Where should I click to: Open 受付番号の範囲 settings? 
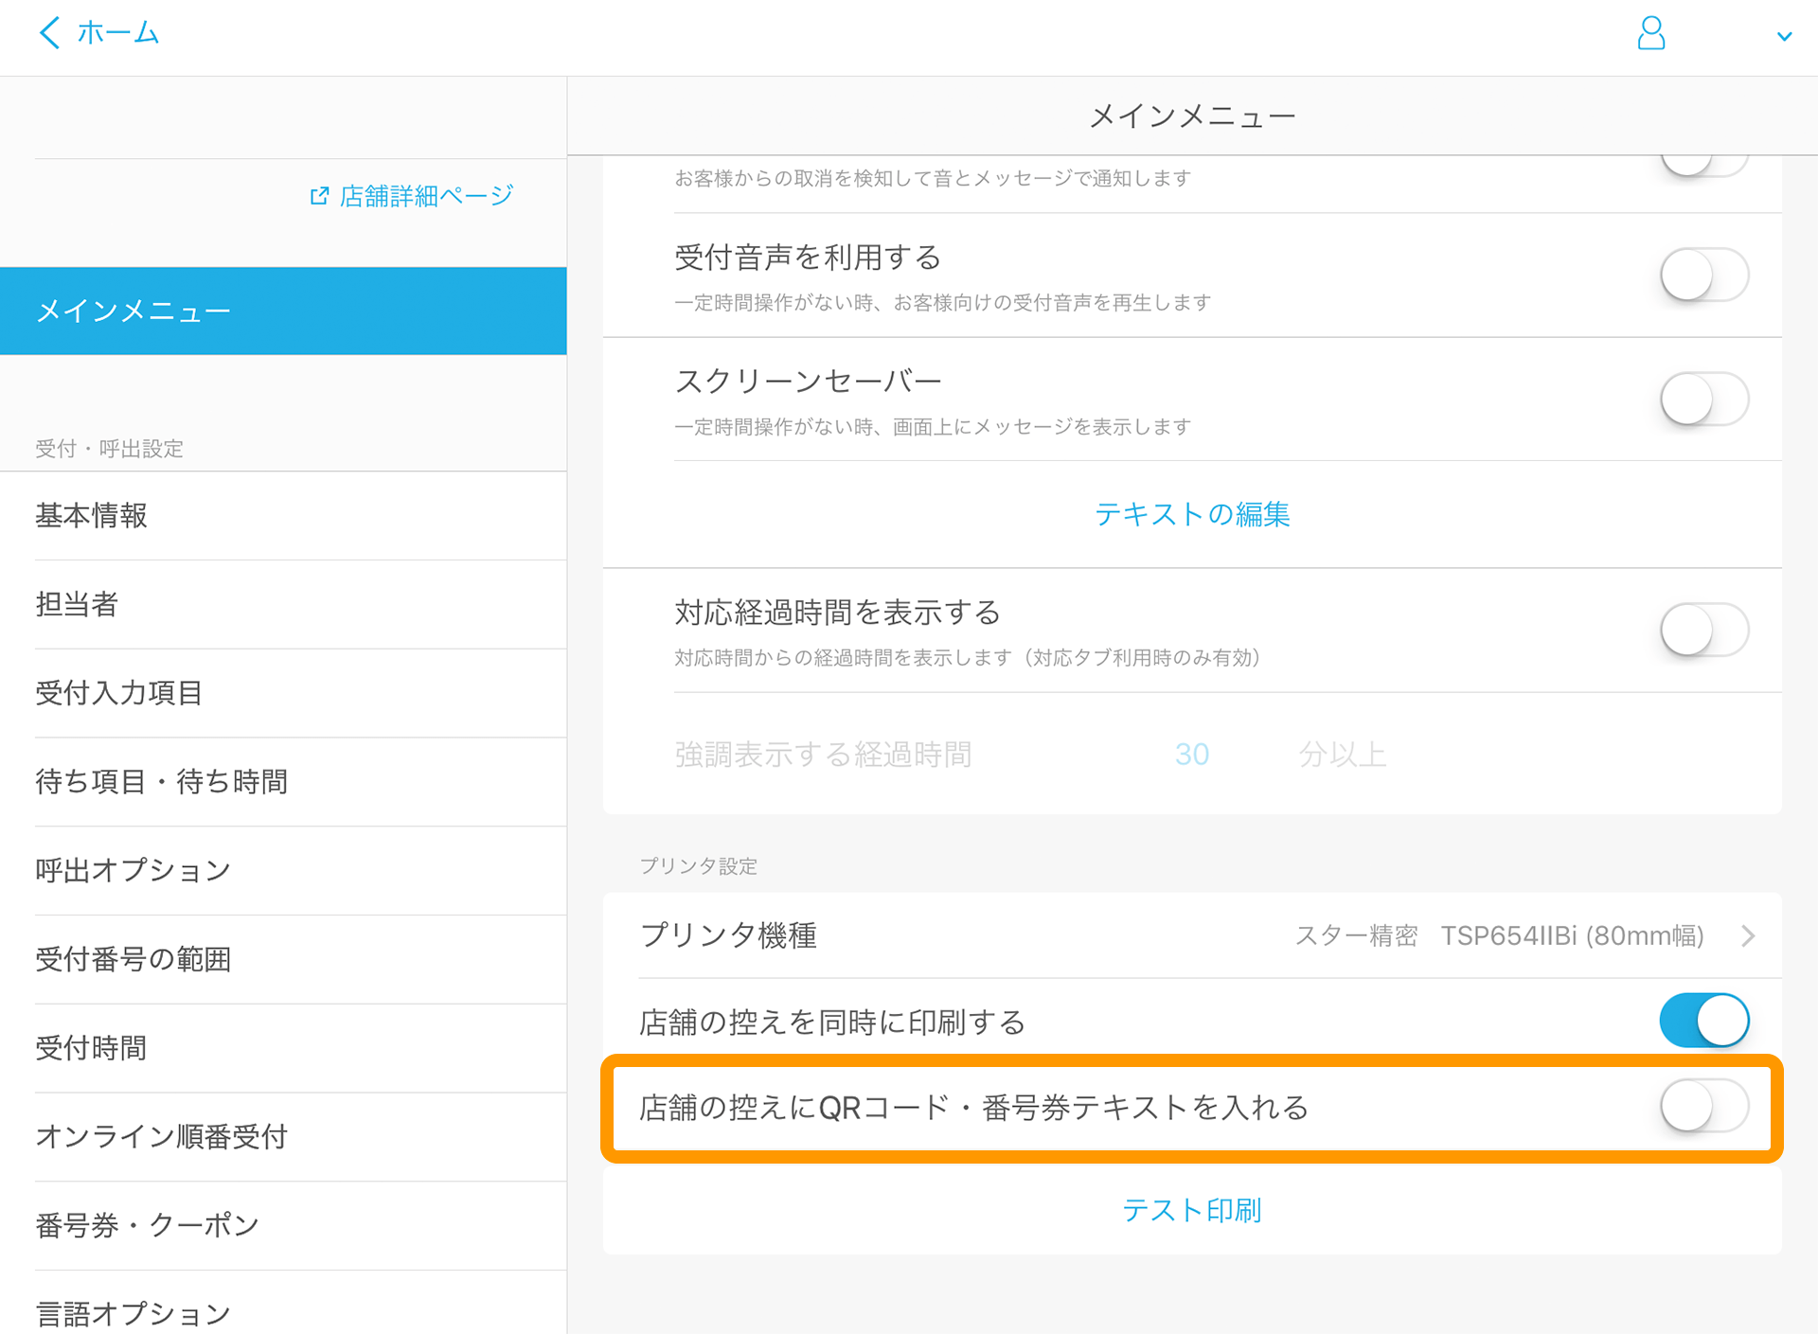pos(283,959)
